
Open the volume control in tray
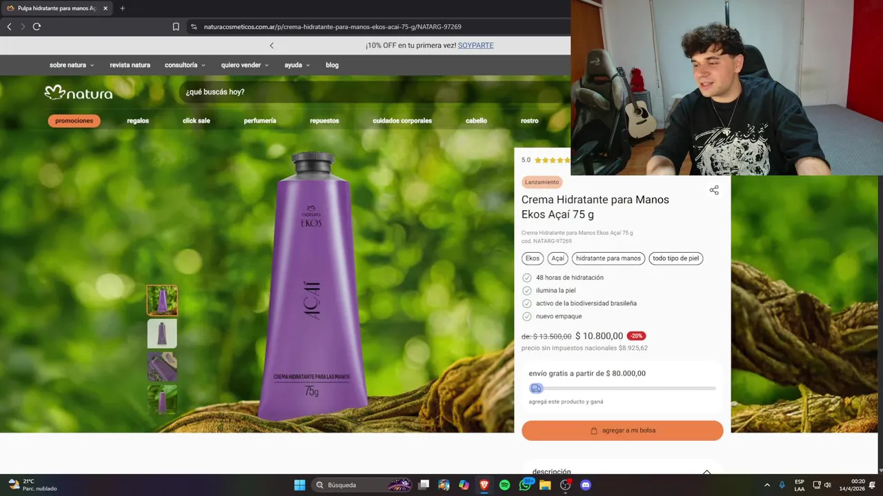[x=827, y=485]
